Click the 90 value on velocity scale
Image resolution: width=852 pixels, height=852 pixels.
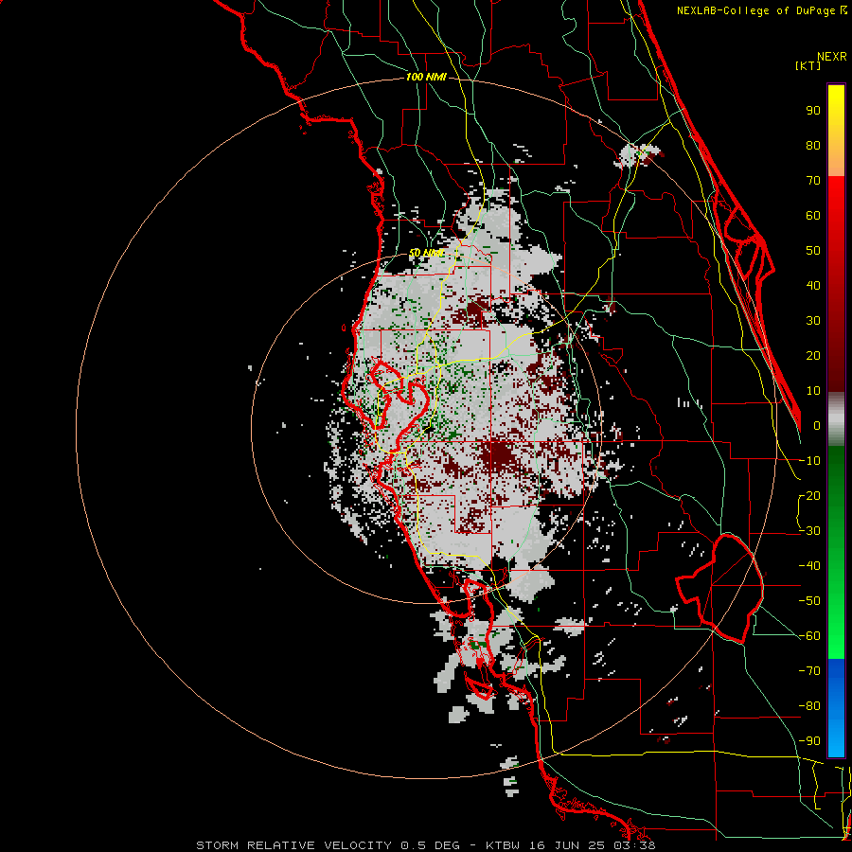point(813,111)
